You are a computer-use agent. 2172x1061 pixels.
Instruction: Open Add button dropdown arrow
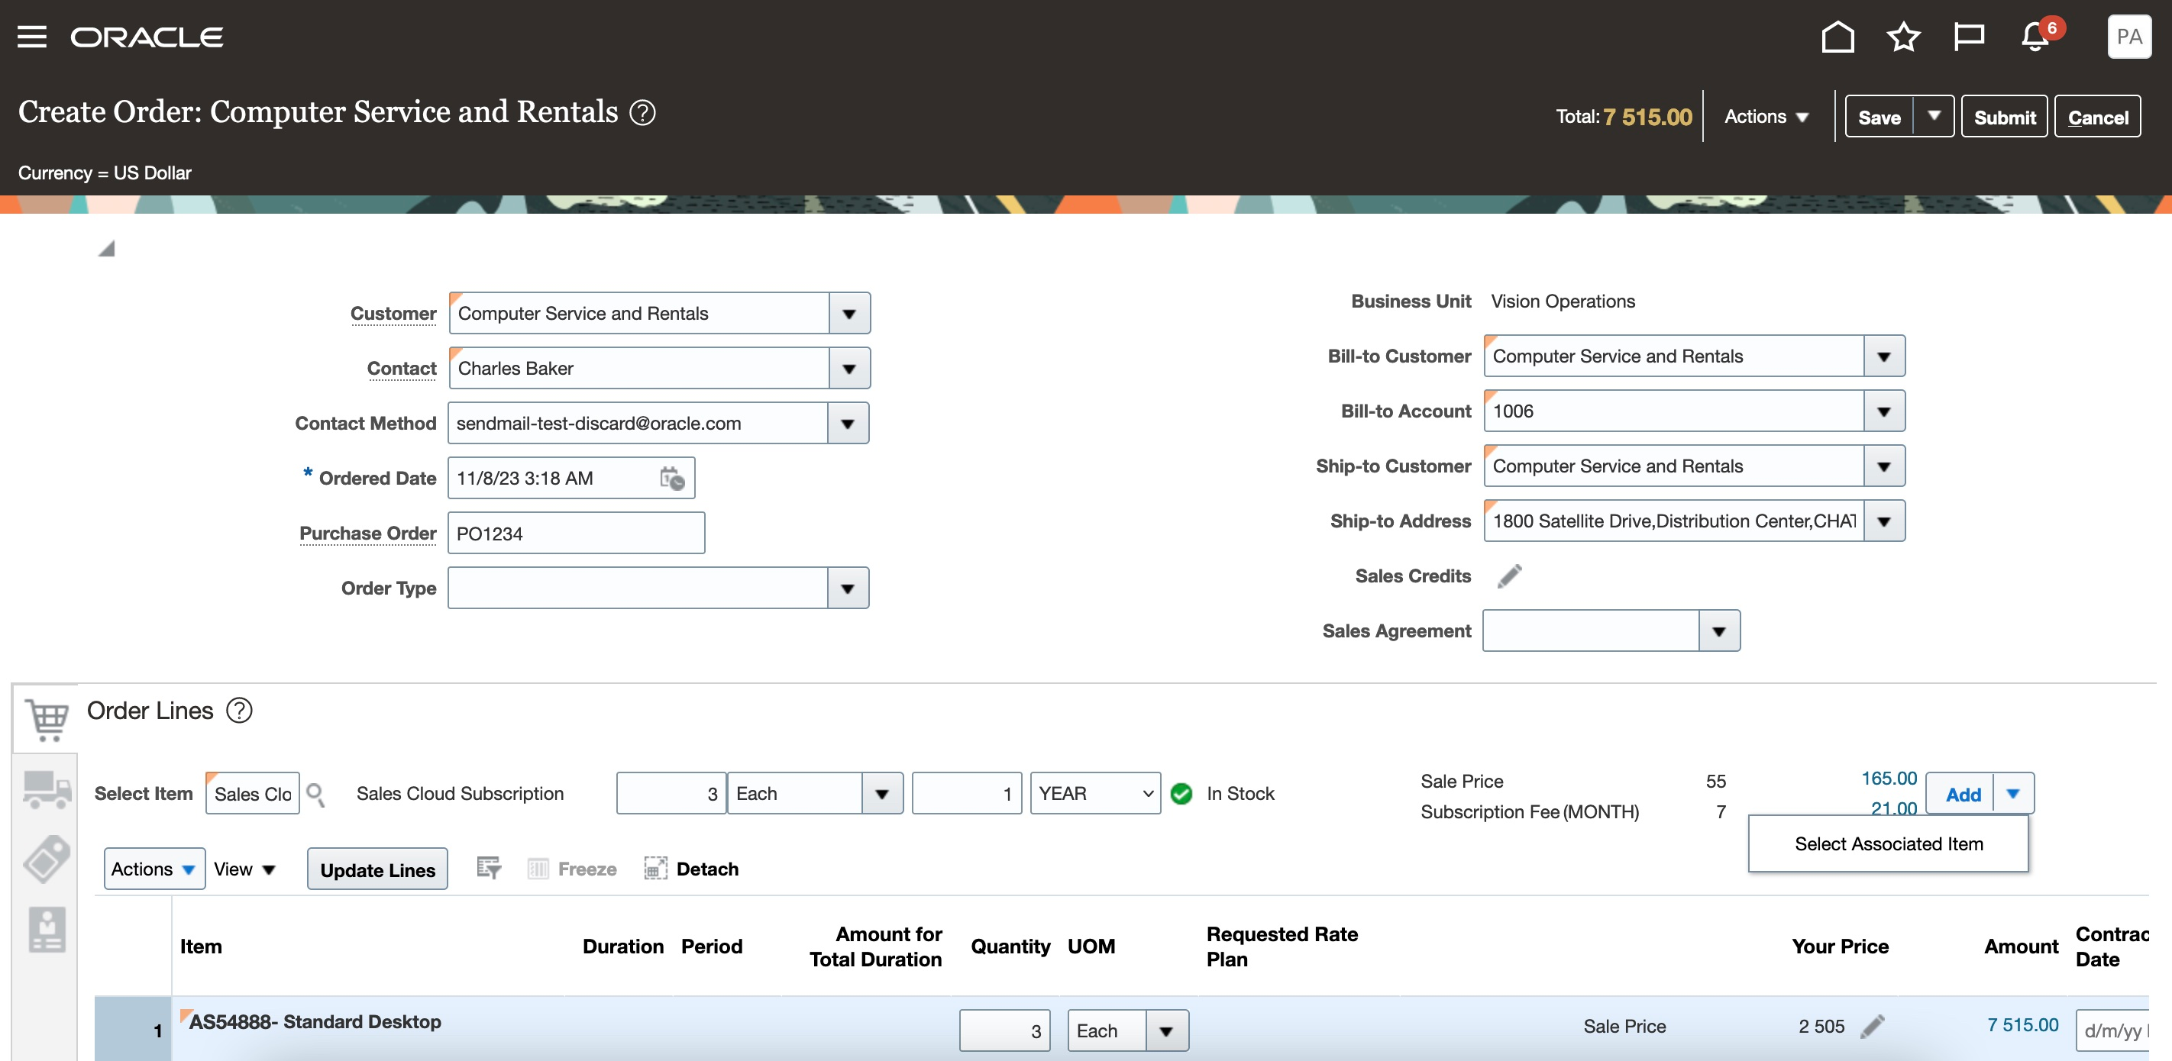tap(2012, 794)
